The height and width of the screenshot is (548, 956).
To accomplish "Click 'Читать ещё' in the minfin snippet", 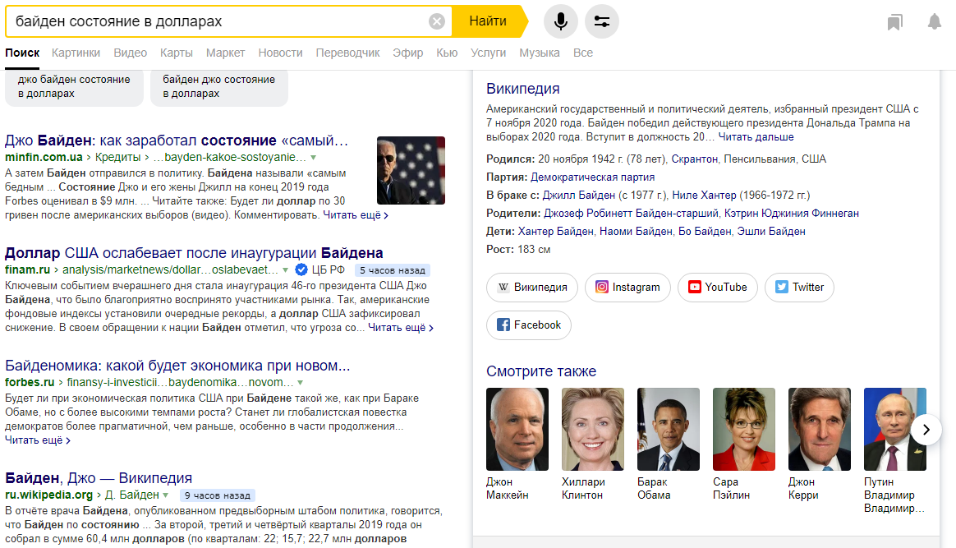I will [356, 215].
